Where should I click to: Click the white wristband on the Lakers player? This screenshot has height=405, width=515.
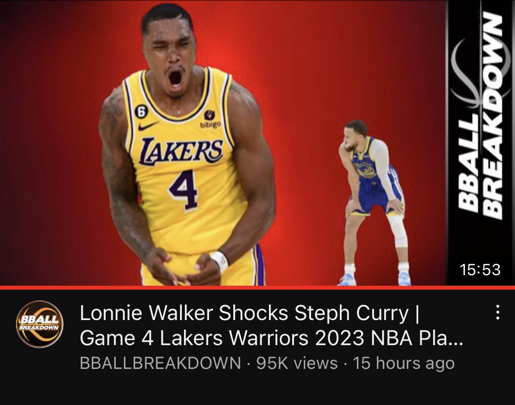point(220,261)
